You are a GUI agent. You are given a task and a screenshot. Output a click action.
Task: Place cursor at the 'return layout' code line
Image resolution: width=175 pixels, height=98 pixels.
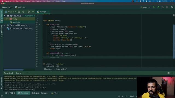pyautogui.click(x=55, y=49)
